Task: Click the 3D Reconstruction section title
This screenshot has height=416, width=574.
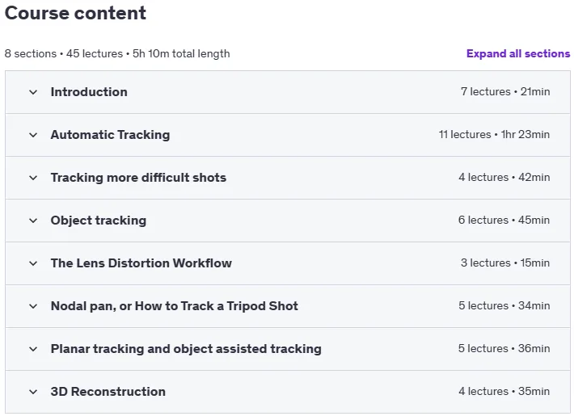Action: (x=108, y=392)
